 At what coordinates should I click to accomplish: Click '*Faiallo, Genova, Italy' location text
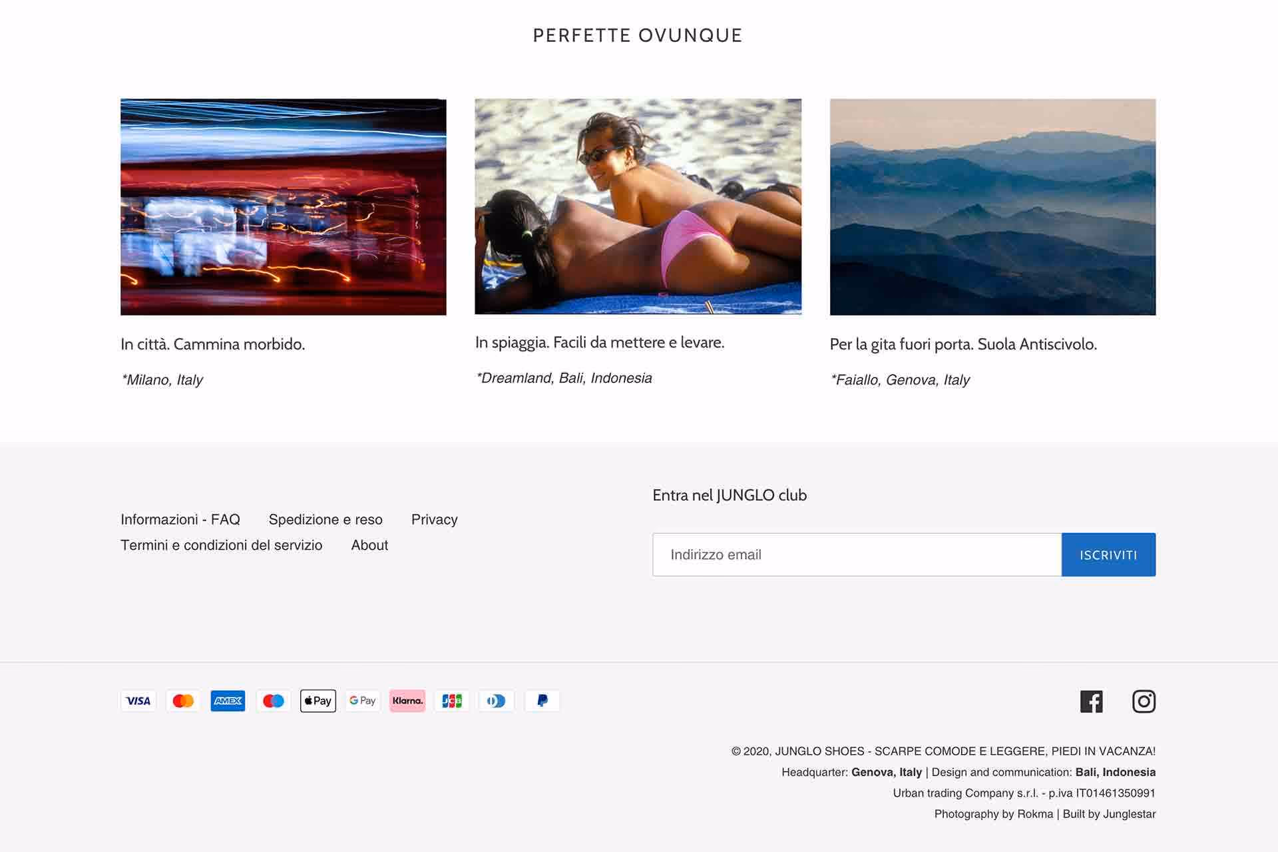click(900, 380)
